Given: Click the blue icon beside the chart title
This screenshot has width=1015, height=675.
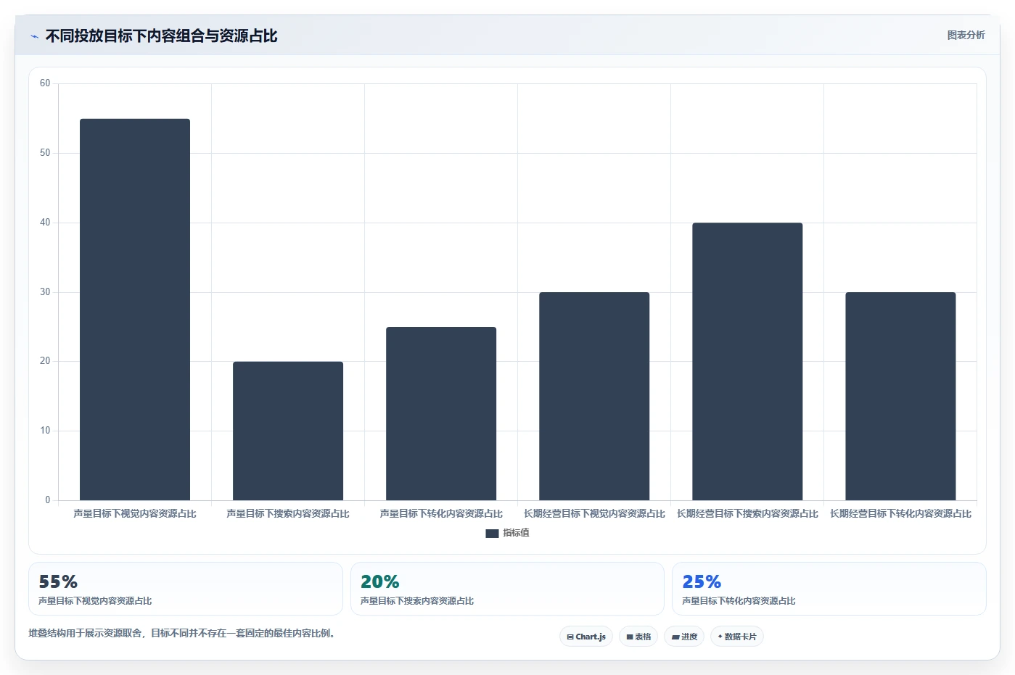Looking at the screenshot, I should coord(34,36).
